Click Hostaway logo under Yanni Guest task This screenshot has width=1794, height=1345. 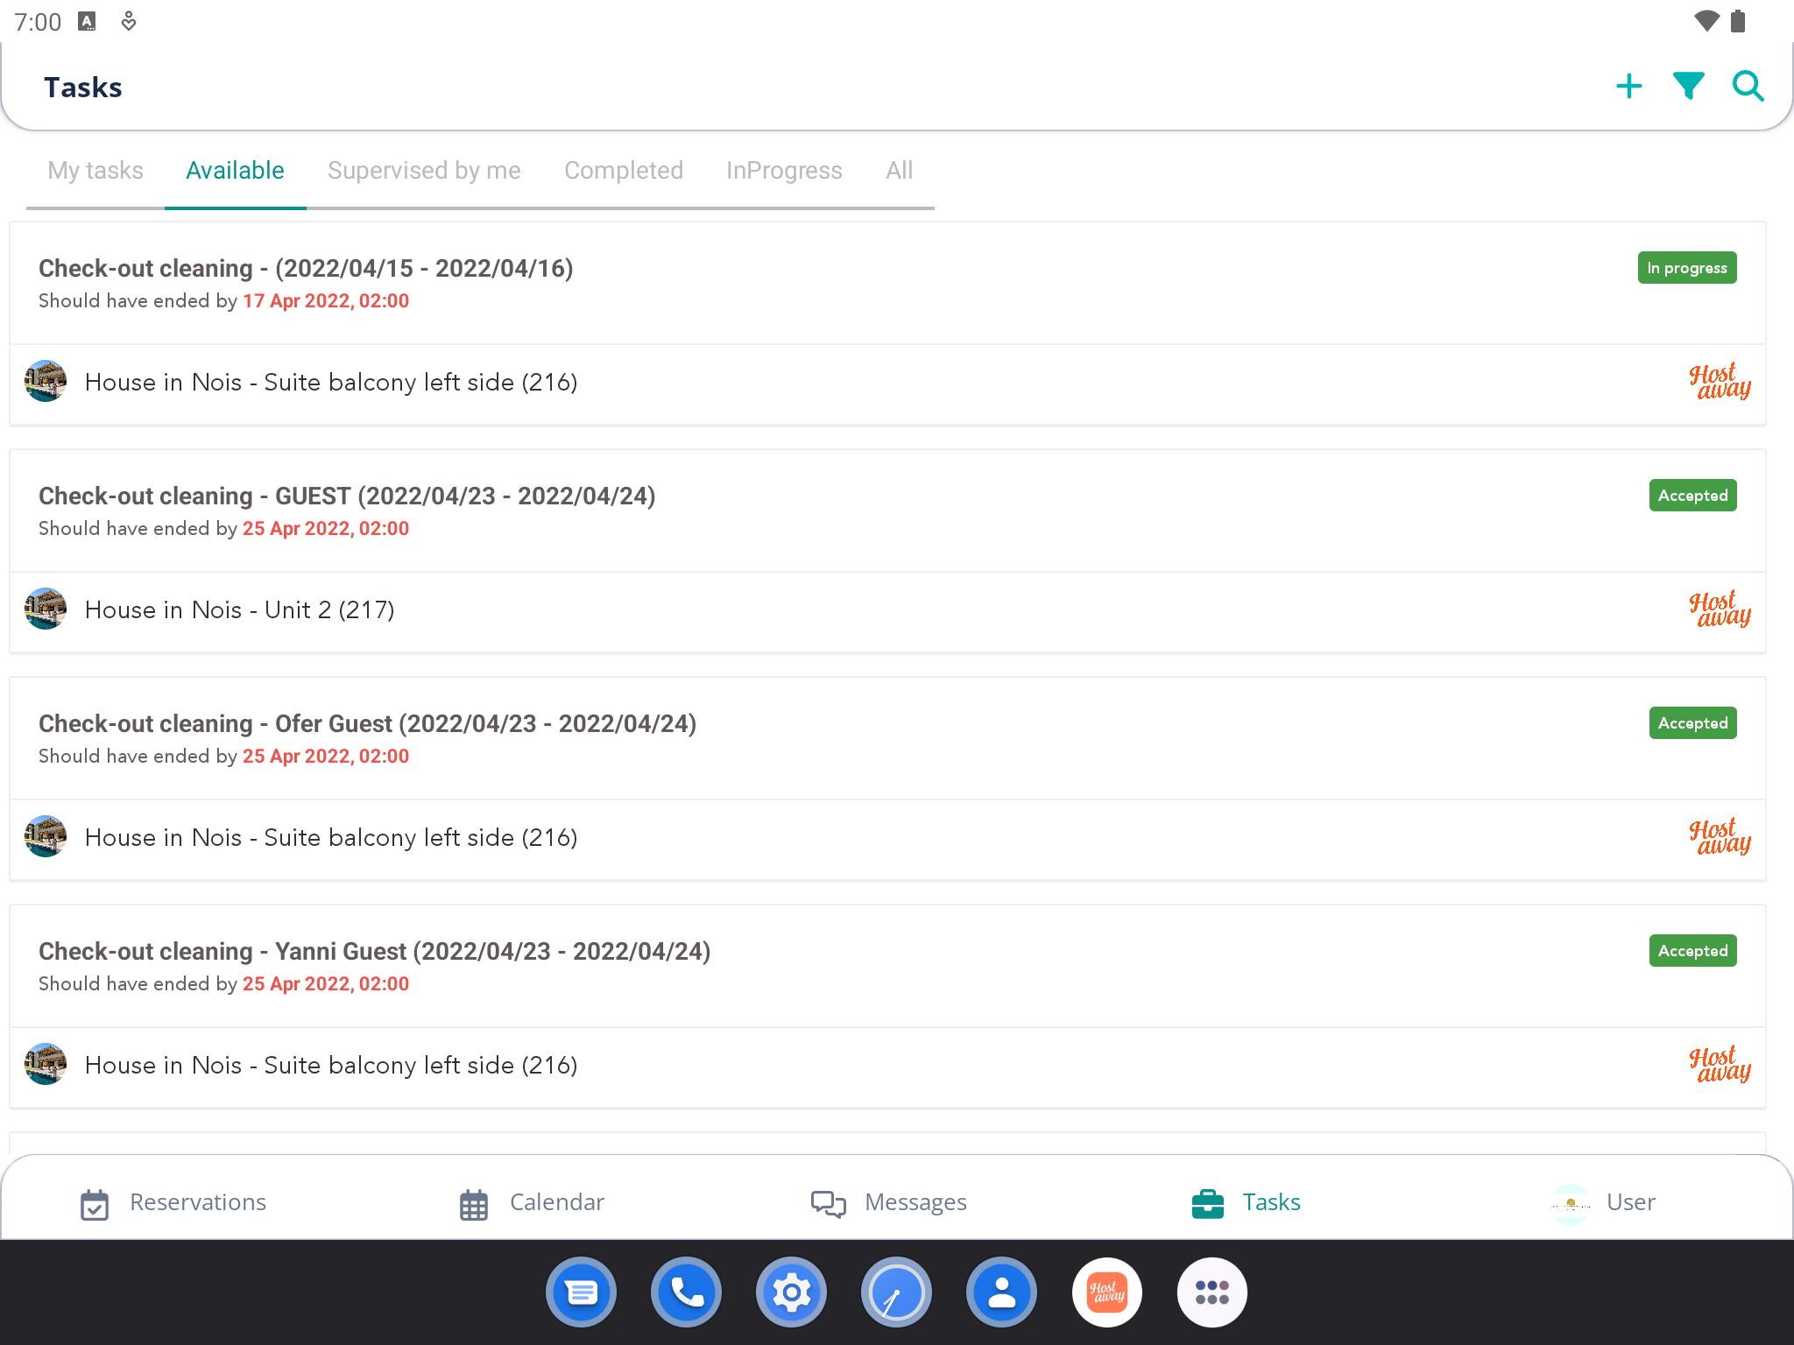click(1719, 1065)
